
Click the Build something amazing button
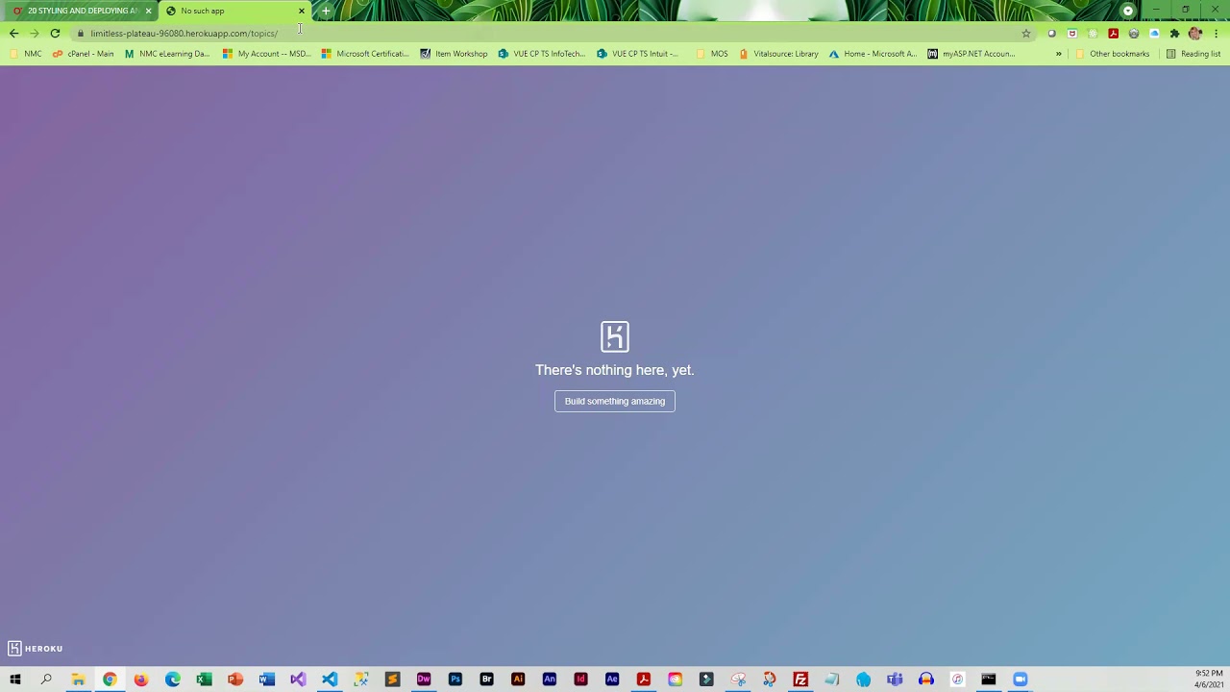[x=615, y=401]
